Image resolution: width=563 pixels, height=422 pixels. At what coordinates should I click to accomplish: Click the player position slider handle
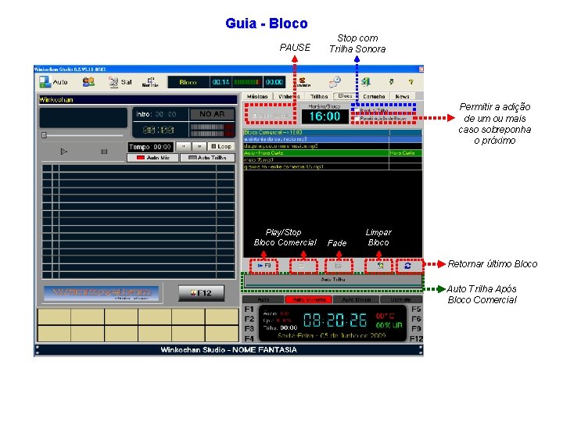44,135
